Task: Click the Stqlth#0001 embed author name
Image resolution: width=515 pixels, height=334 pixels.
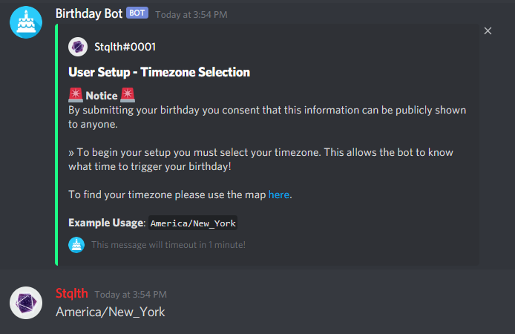Action: tap(125, 48)
